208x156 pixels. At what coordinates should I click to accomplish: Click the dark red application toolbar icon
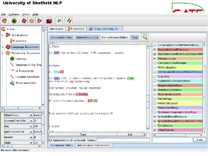[x=39, y=21]
